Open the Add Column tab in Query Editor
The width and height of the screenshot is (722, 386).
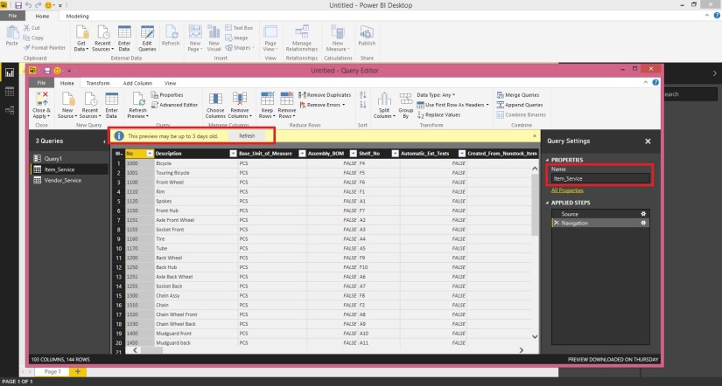click(137, 83)
